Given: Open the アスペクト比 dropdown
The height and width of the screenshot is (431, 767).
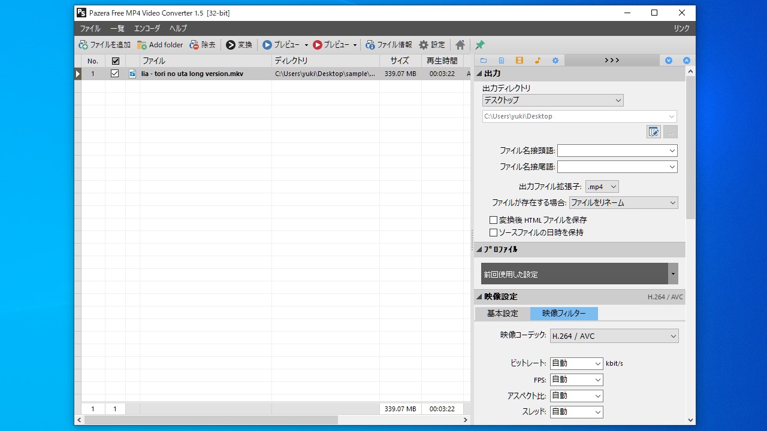Looking at the screenshot, I should pyautogui.click(x=576, y=396).
